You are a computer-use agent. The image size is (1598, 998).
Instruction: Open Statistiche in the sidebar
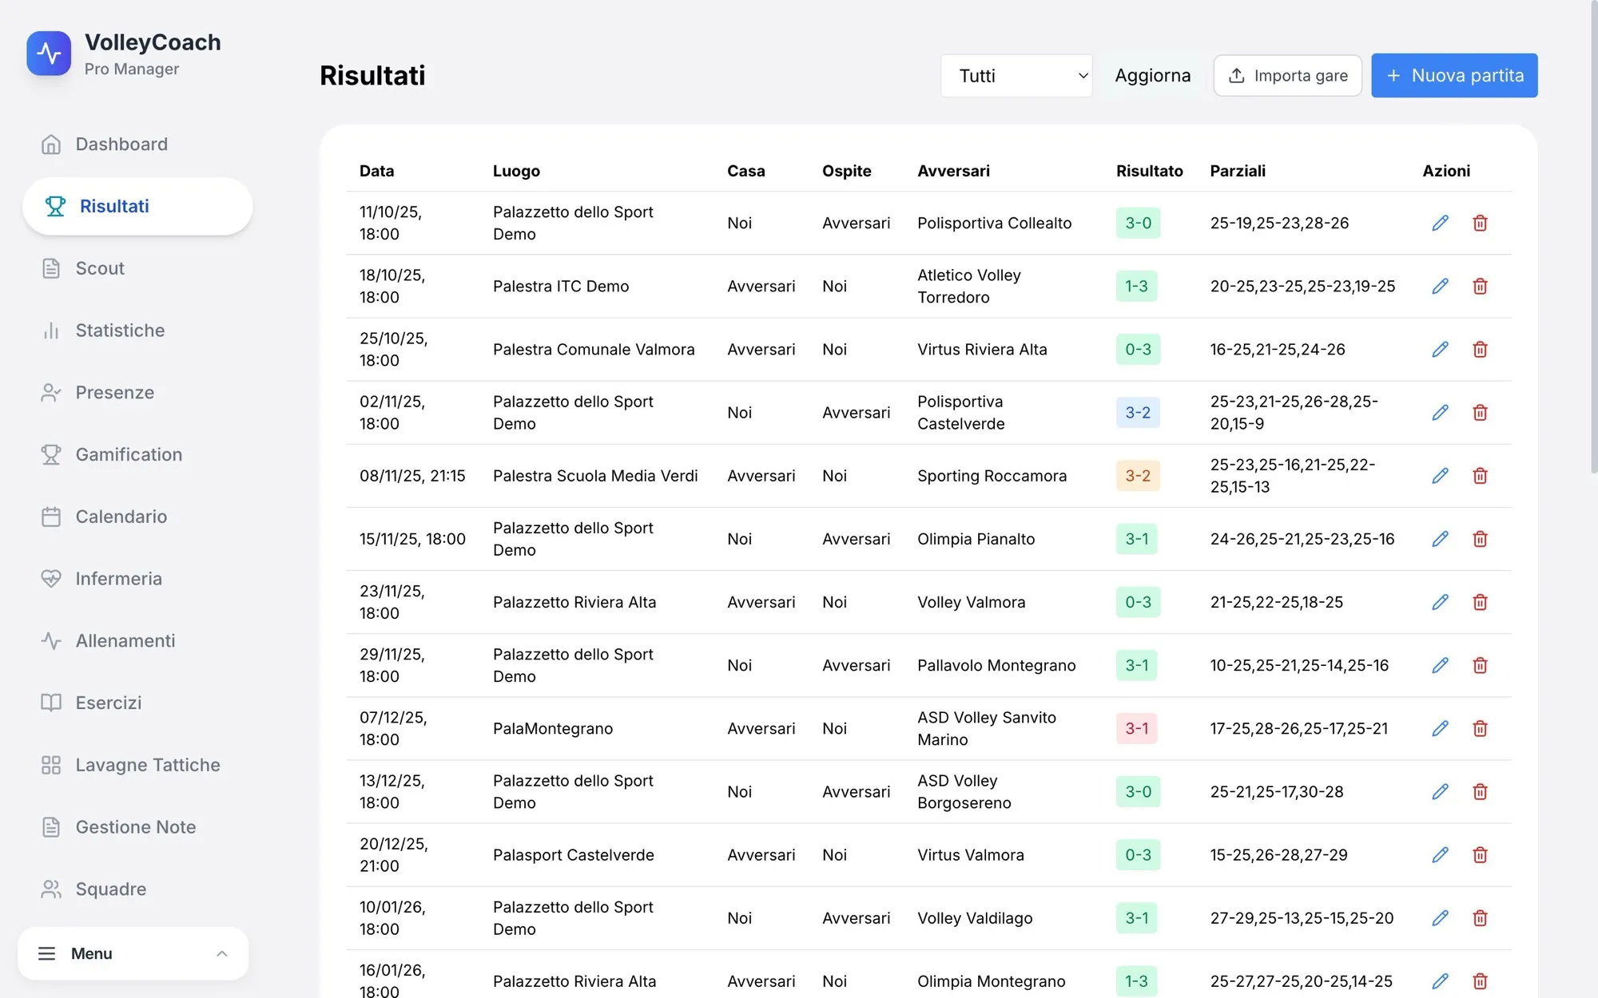(x=137, y=331)
